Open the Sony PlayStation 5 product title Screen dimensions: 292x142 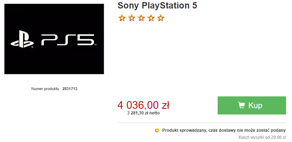158,6
